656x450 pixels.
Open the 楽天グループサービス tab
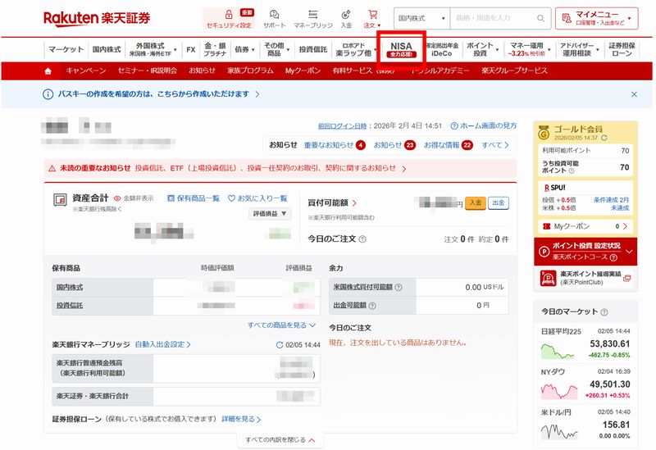(x=514, y=70)
